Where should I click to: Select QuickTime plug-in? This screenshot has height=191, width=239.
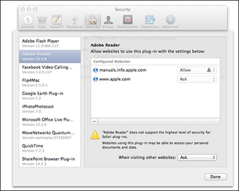tap(50, 148)
